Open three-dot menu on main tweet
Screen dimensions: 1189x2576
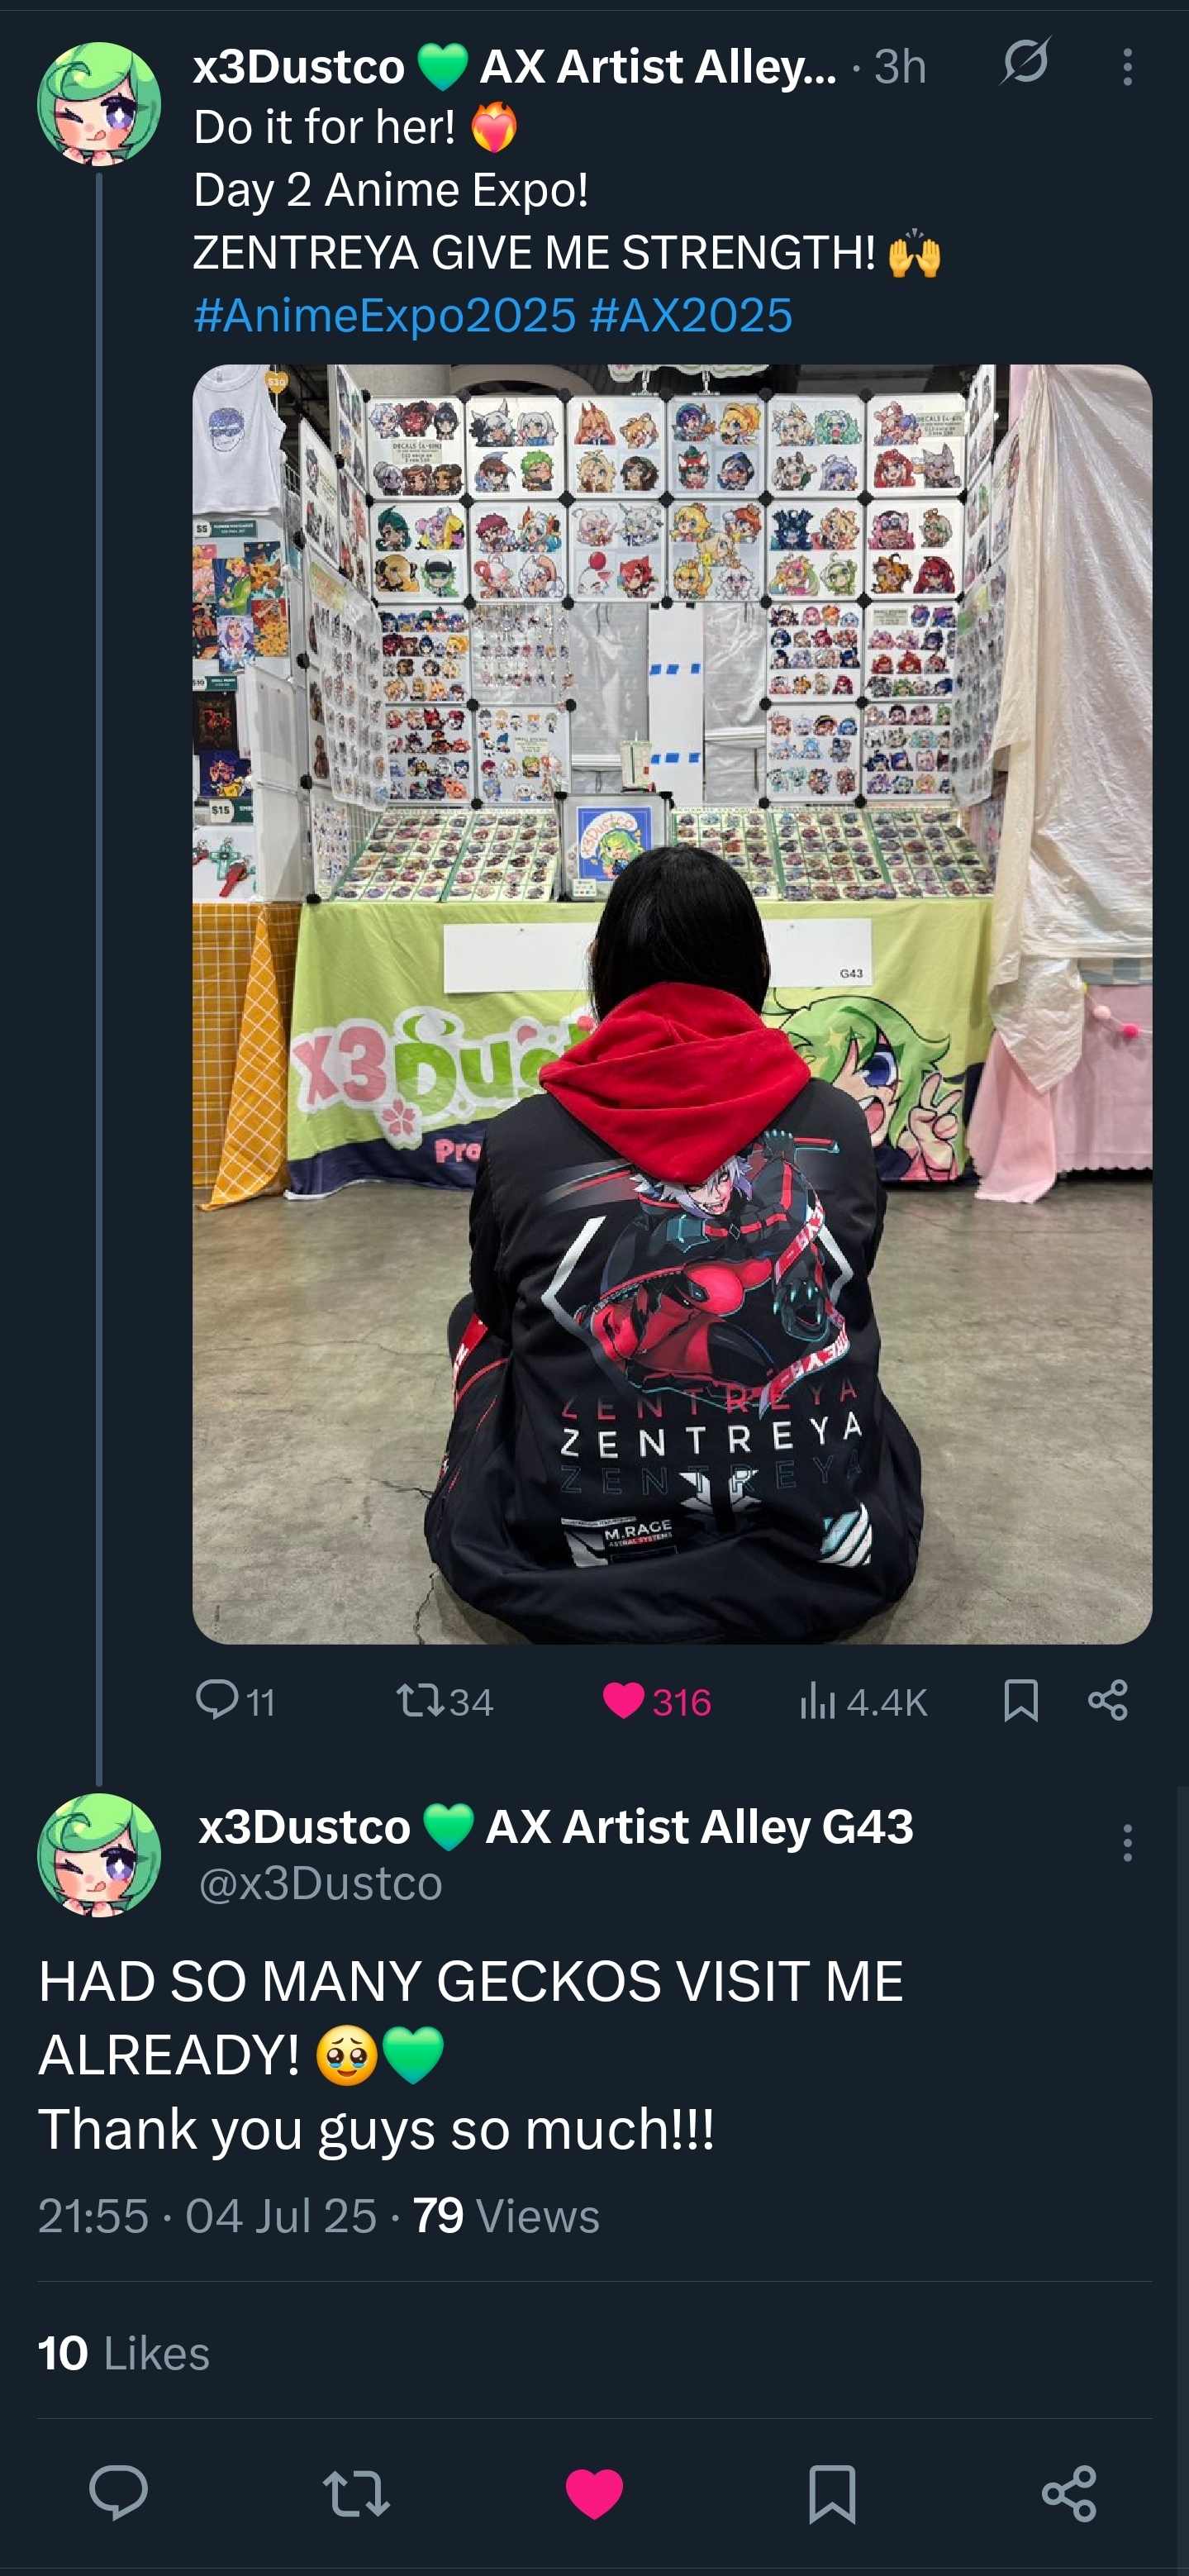(x=1127, y=1842)
